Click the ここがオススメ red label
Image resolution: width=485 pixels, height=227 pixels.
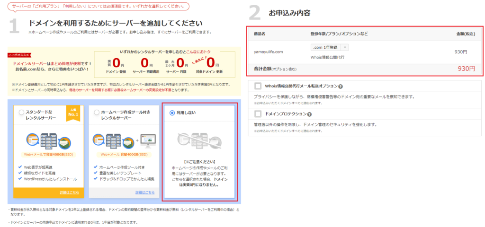(x=19, y=55)
